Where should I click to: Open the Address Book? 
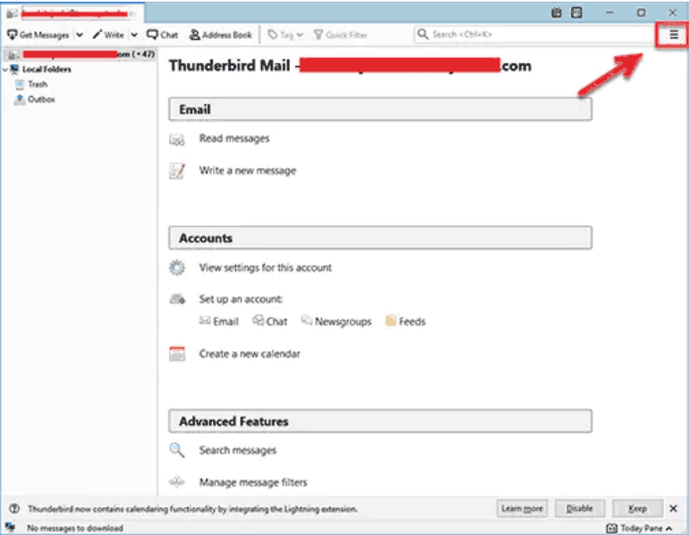220,35
